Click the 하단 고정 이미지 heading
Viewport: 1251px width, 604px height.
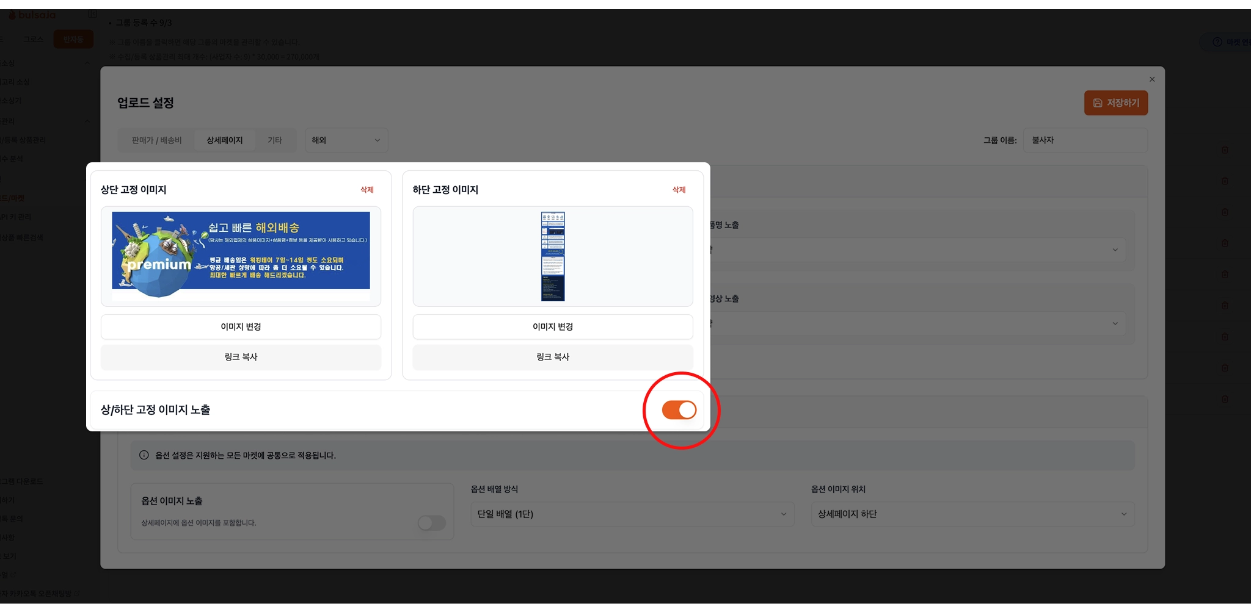445,190
